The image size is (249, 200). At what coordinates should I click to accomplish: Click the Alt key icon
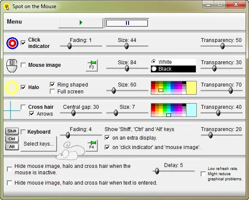tap(12, 146)
